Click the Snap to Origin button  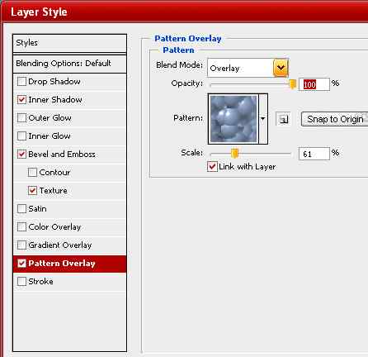pyautogui.click(x=335, y=119)
